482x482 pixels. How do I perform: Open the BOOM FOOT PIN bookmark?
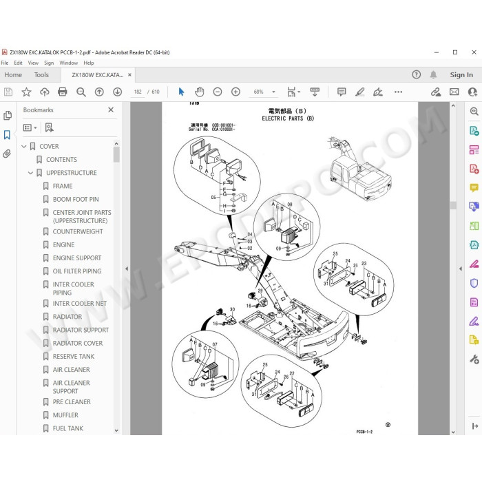pyautogui.click(x=76, y=199)
